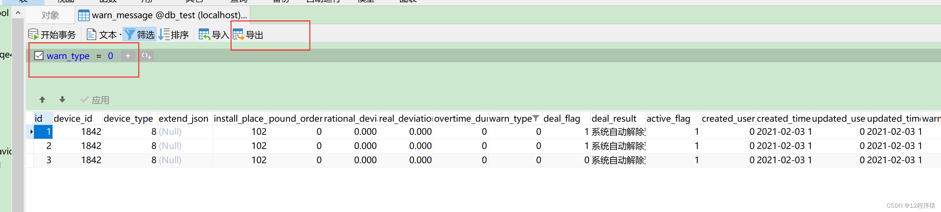Click the warn_type column filter funnel icon
The width and height of the screenshot is (941, 212).
[x=535, y=118]
